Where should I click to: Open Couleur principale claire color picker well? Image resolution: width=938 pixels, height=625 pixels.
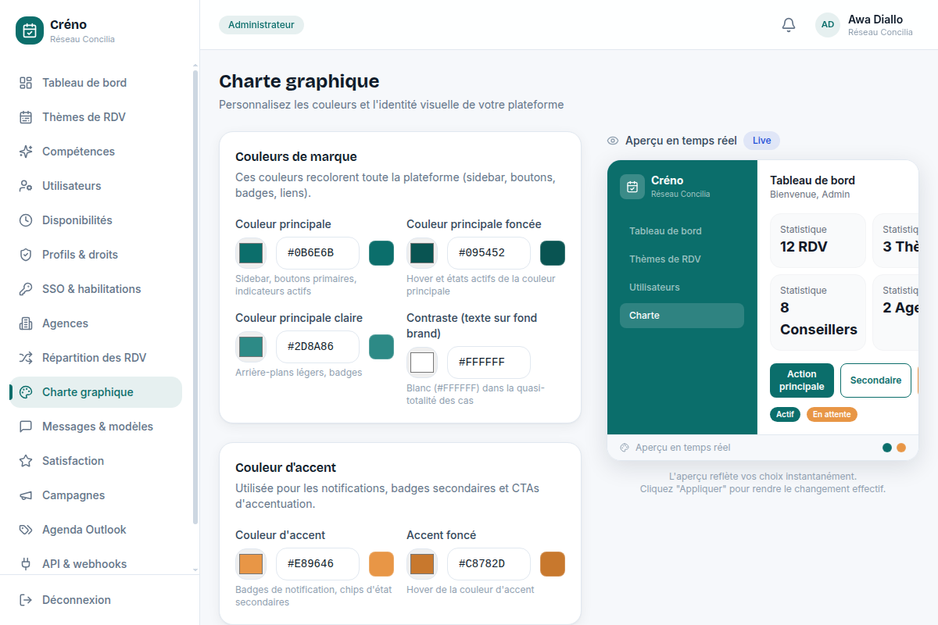pyautogui.click(x=251, y=347)
